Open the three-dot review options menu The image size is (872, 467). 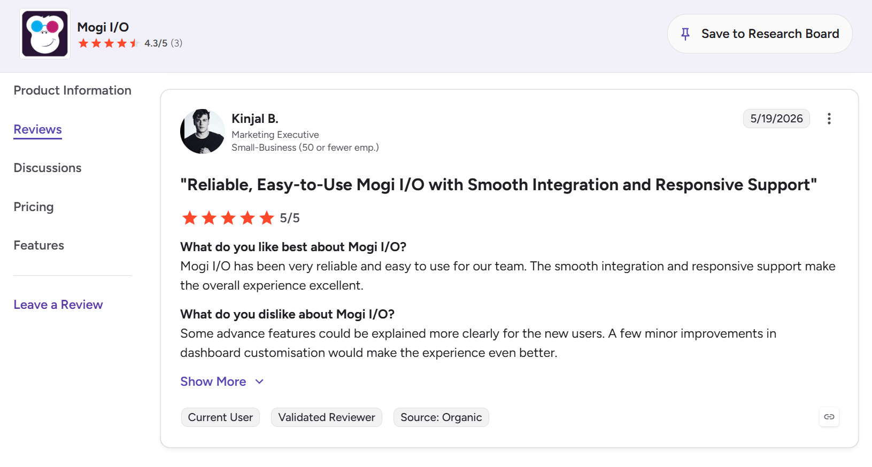tap(829, 119)
